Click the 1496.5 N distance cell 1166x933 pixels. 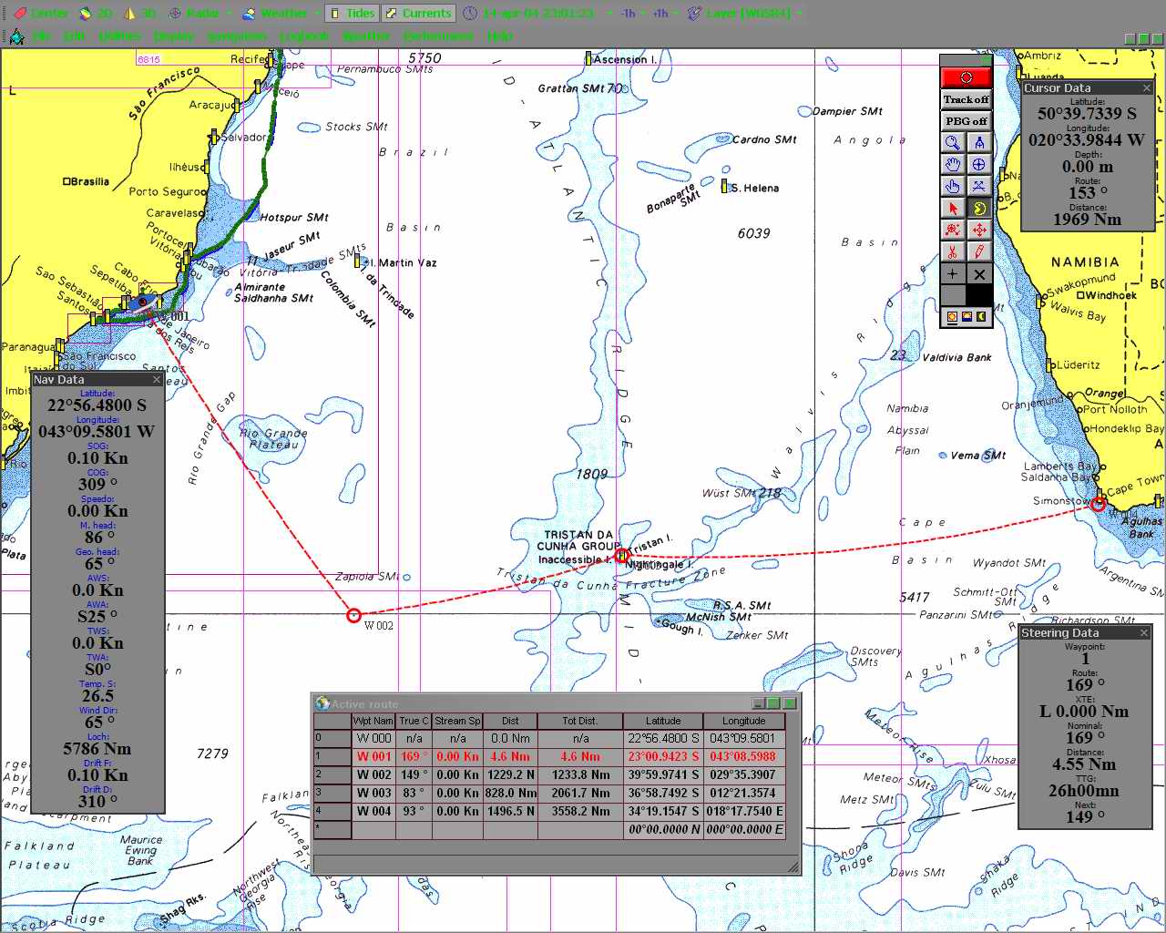pos(510,811)
